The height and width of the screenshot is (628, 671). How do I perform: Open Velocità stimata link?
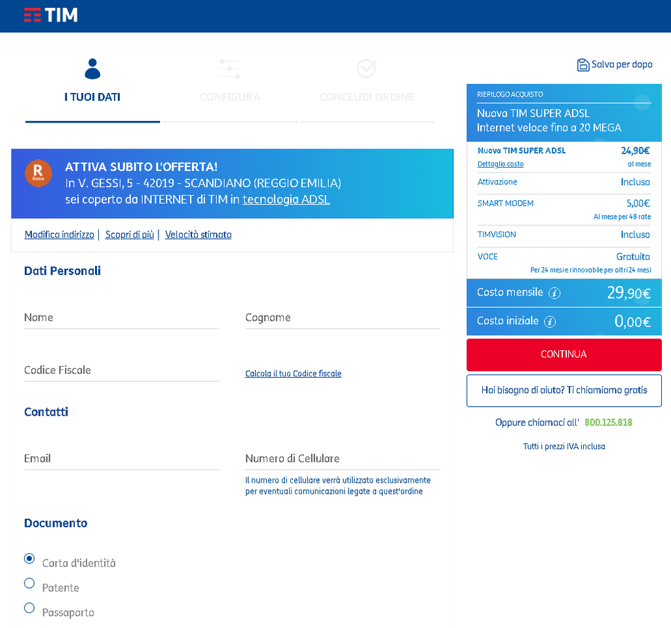(x=198, y=235)
